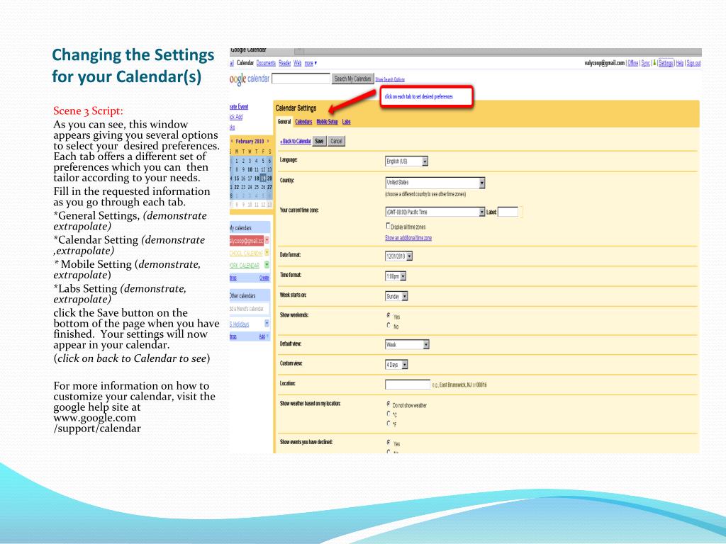This screenshot has width=726, height=544.
Task: Click the Sign out link
Action: click(693, 63)
